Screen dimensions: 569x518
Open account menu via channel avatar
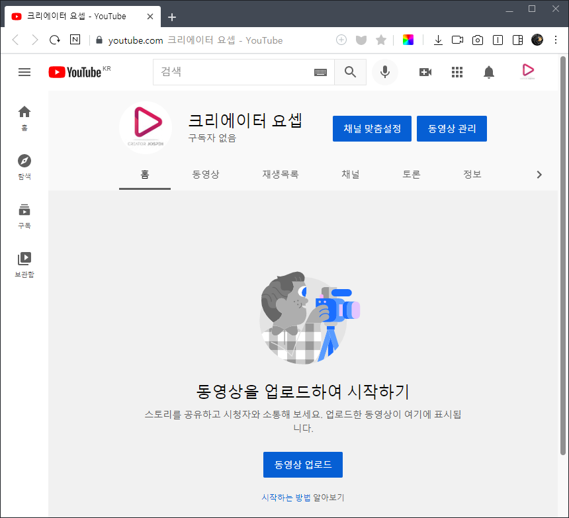(527, 71)
